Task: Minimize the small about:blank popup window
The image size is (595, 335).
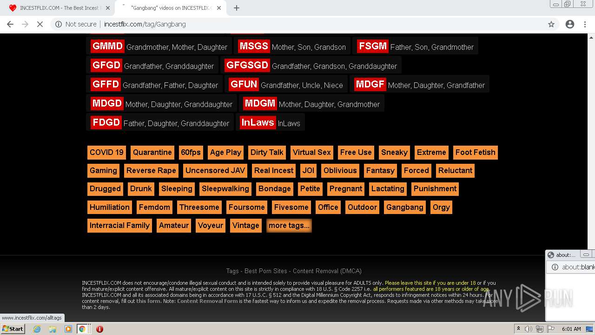Action: (586, 255)
